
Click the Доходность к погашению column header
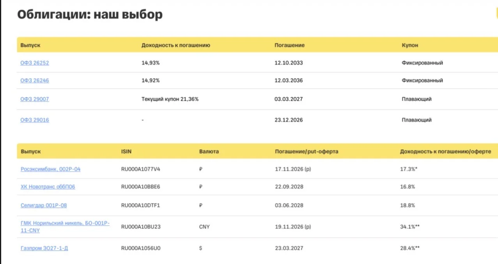tap(176, 45)
